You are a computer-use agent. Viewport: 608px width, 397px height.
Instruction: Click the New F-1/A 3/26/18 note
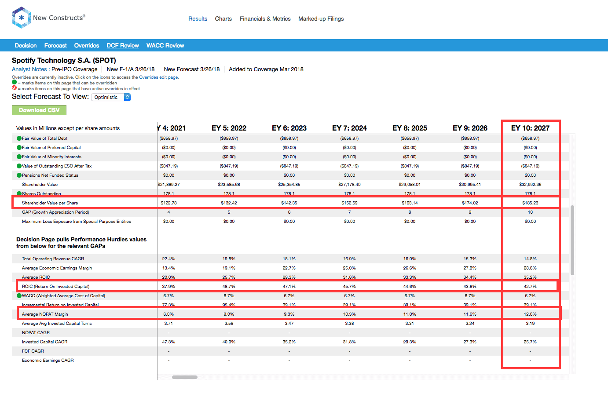point(131,69)
